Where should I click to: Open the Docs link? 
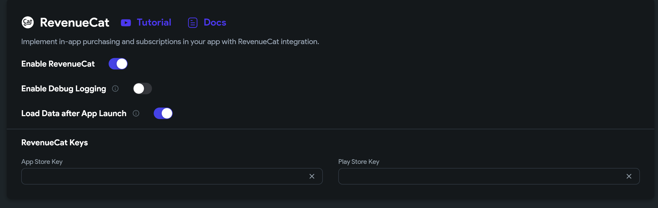[x=215, y=22]
